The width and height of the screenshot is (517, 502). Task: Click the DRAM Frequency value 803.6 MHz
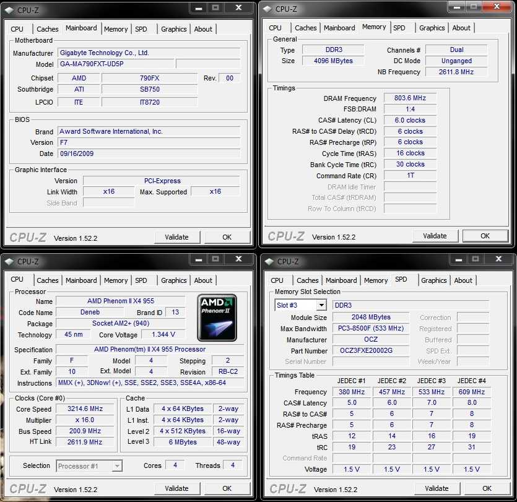point(410,98)
